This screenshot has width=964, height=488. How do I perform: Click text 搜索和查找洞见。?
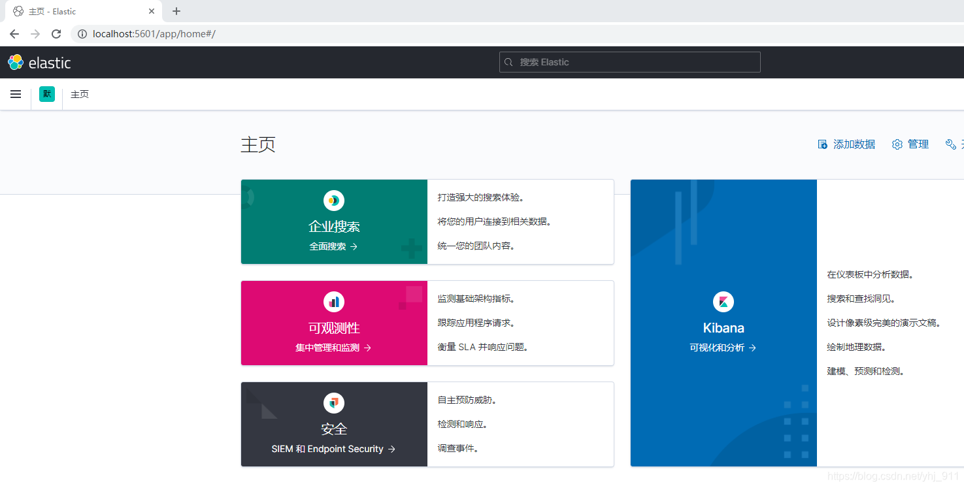click(861, 299)
